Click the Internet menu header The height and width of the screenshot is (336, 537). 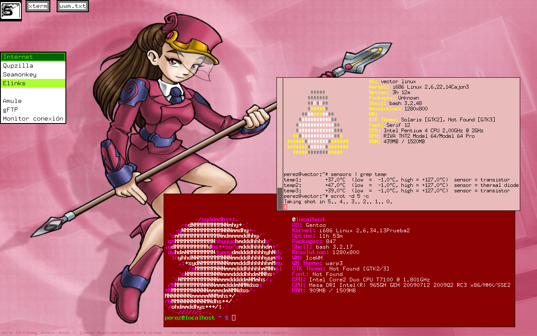33,57
